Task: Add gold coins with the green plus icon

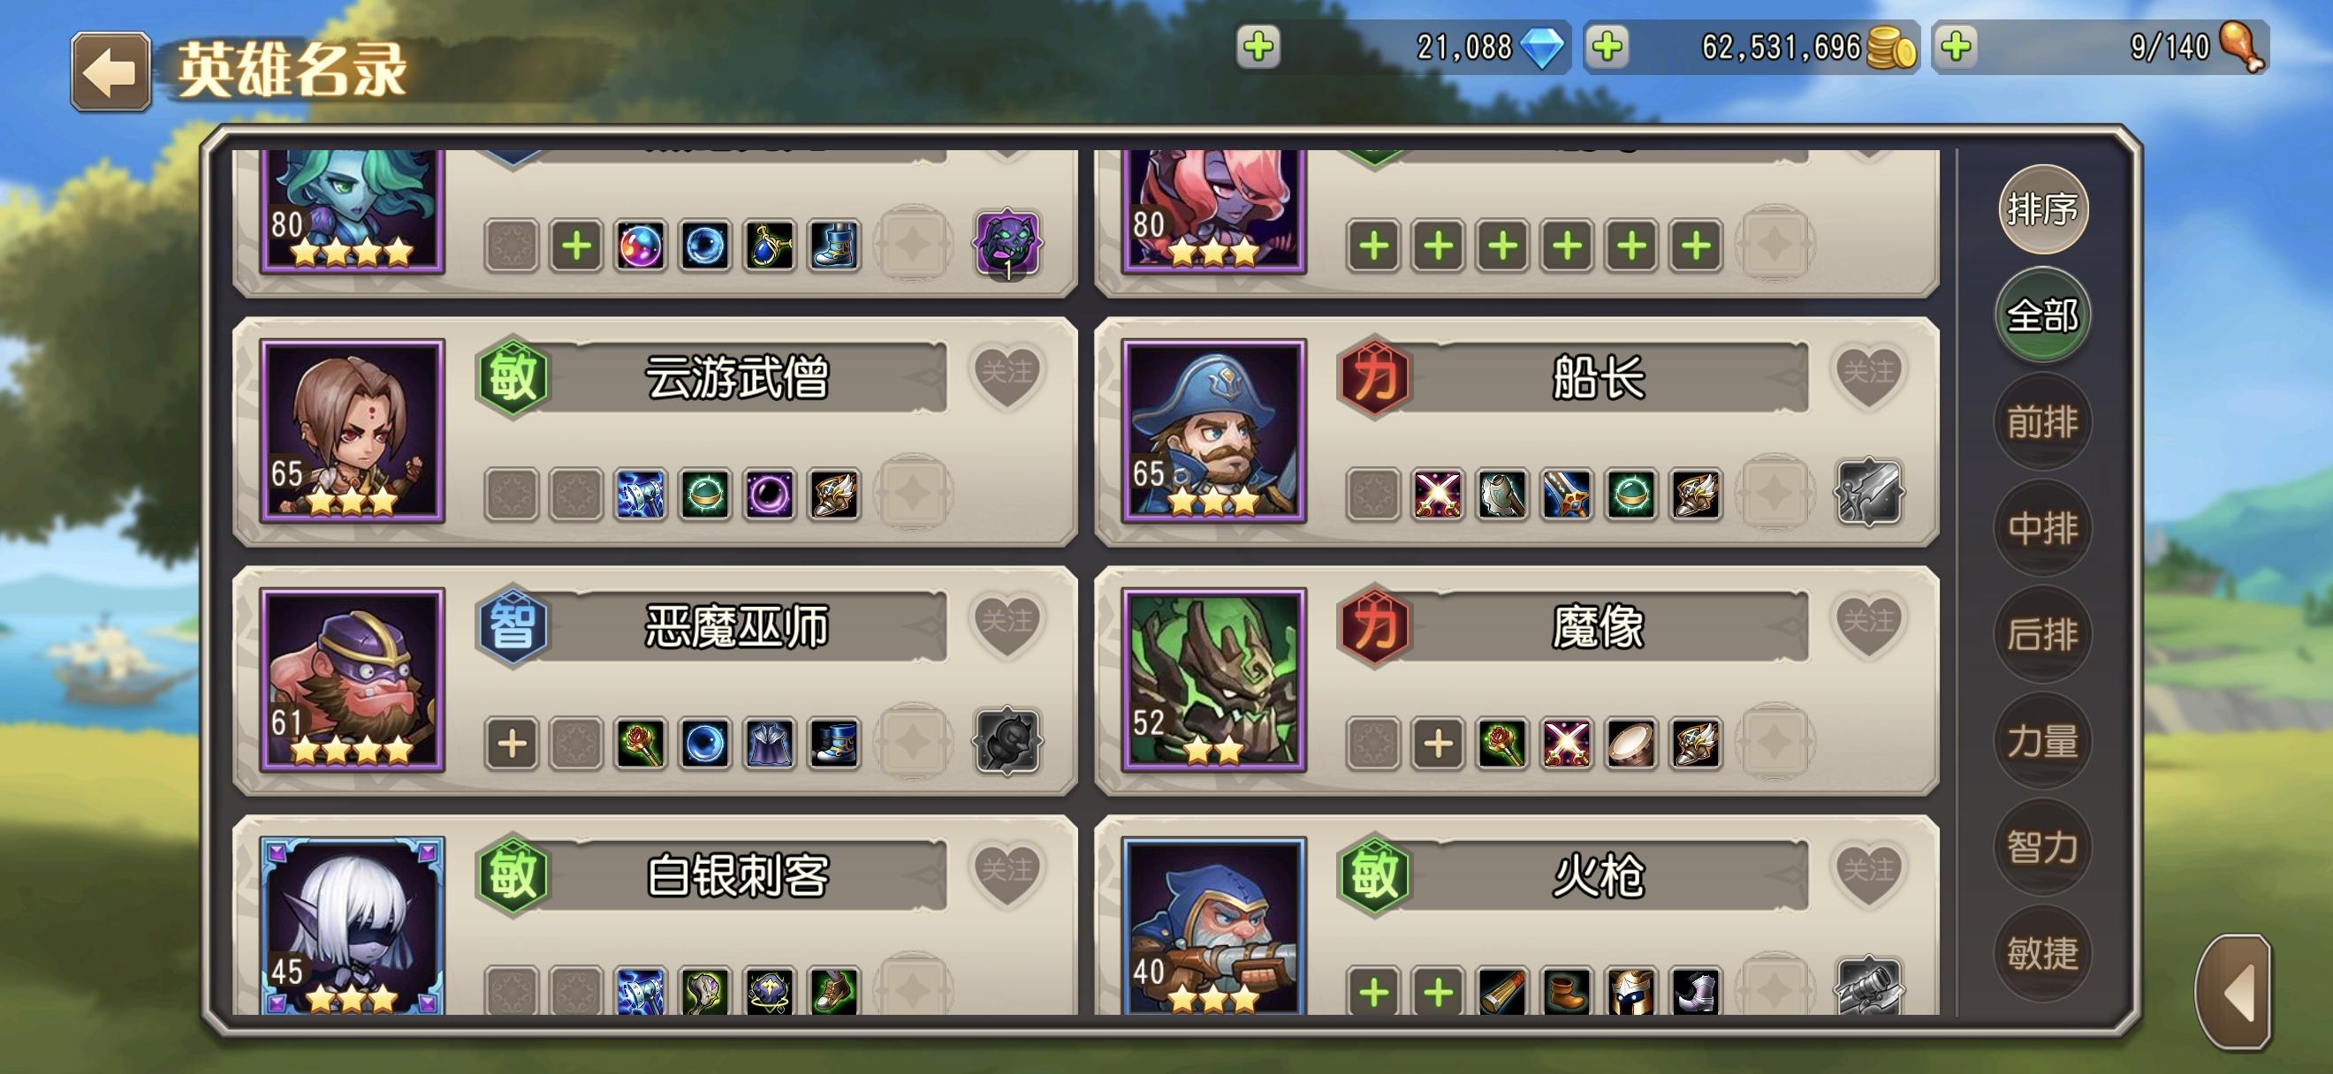Action: 1607,47
